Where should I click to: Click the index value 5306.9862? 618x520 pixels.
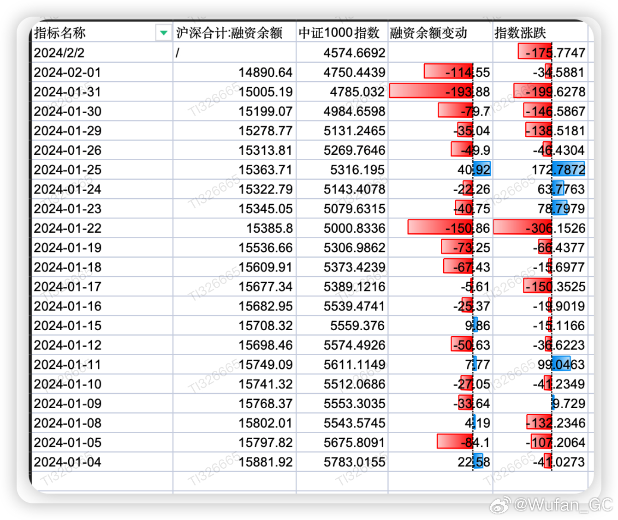tap(342, 247)
